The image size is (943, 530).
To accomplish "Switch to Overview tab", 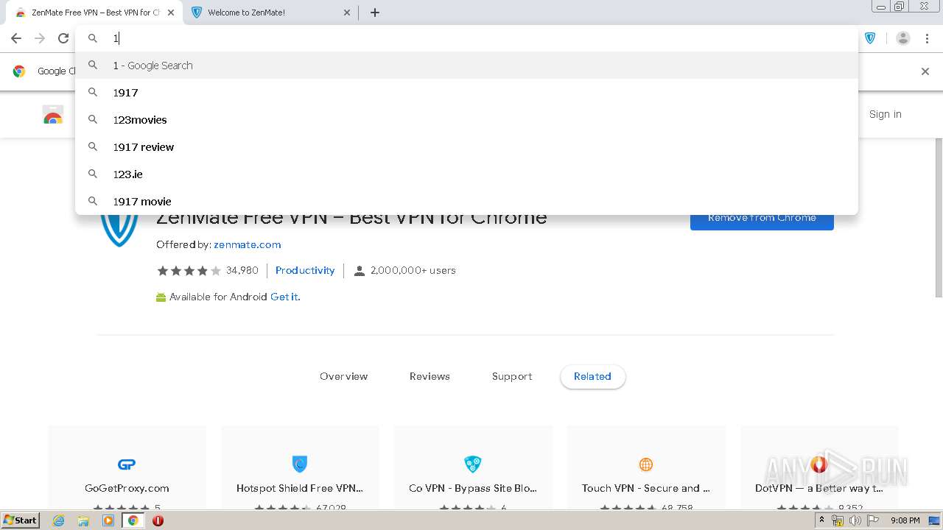I will [343, 376].
